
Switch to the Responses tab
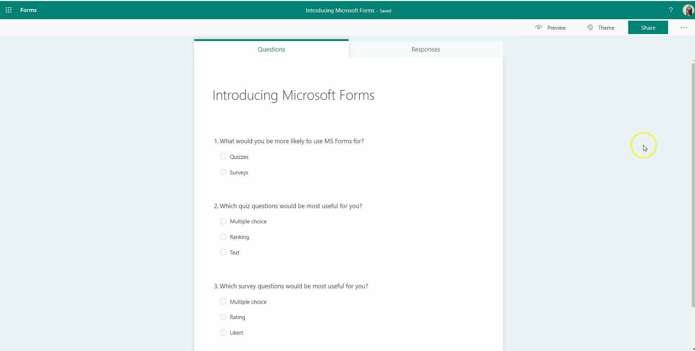(x=426, y=49)
